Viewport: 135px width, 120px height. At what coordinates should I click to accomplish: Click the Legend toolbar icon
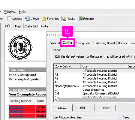coord(9,19)
